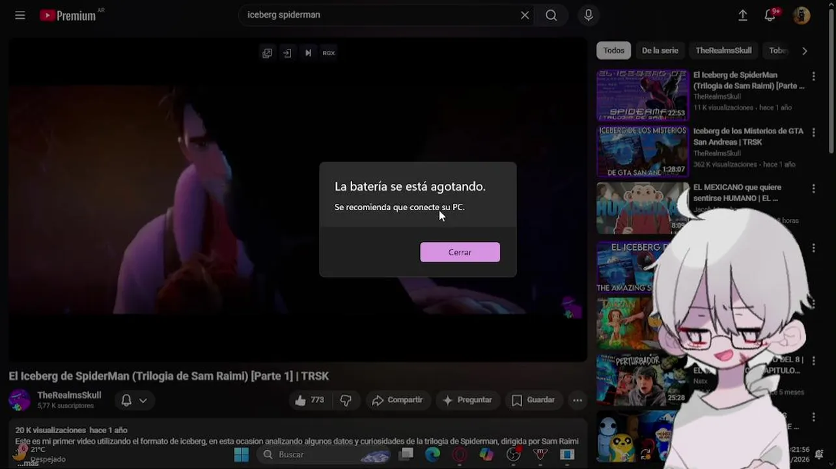836x469 pixels.
Task: Click the sidebar toggle icon above the video
Action: (x=287, y=53)
